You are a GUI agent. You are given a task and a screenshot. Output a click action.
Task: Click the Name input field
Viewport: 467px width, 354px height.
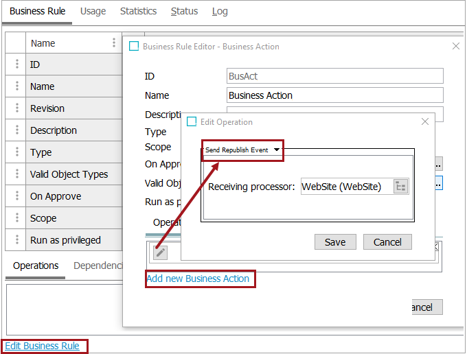(x=334, y=95)
